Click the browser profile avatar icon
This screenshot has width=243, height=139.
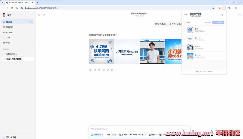(236, 8)
